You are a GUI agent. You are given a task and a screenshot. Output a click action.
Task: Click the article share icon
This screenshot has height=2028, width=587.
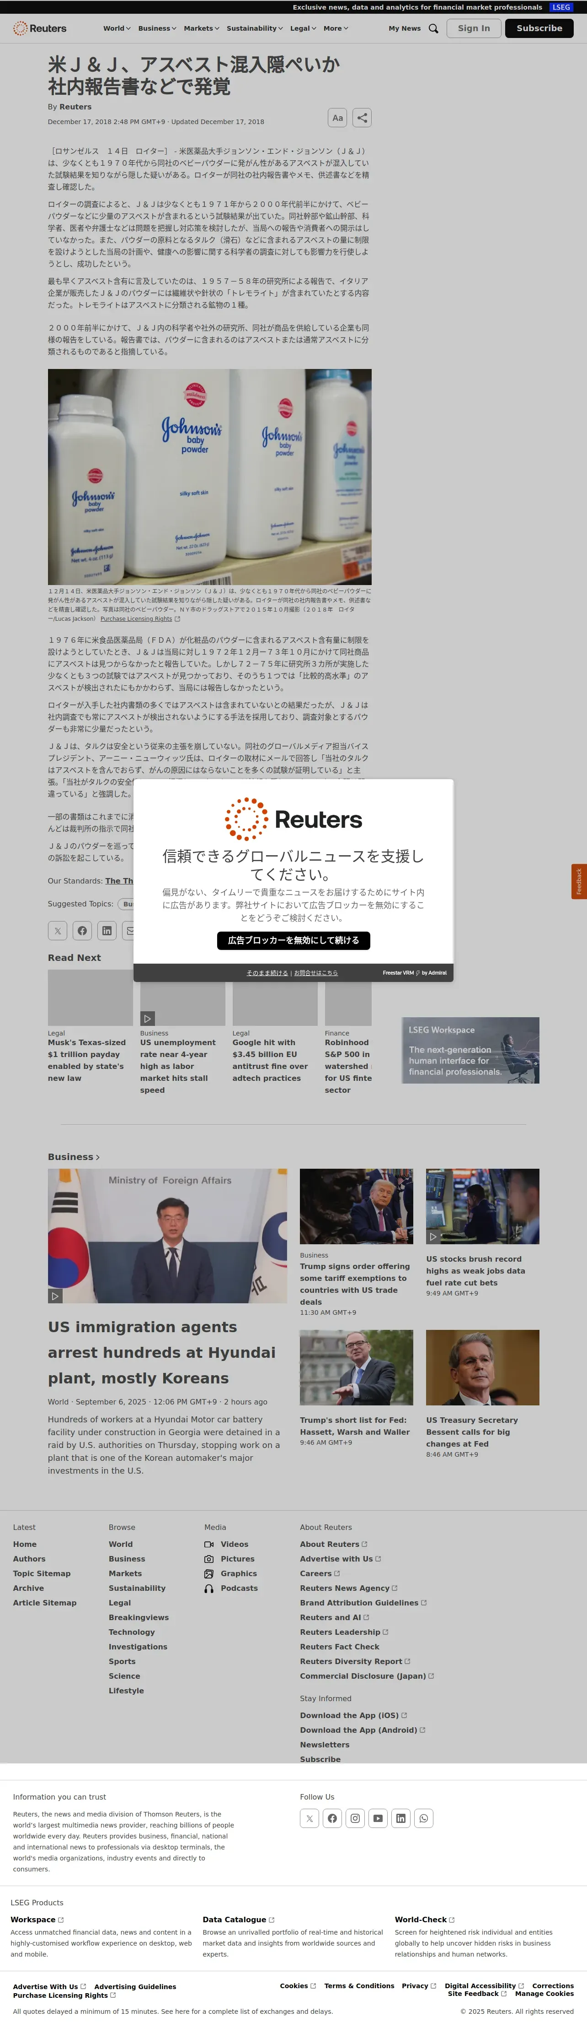tap(362, 118)
